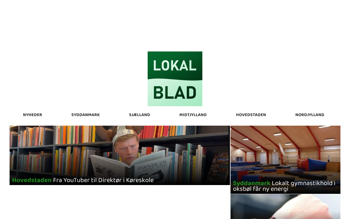Open the NYHEDER menu item
Image resolution: width=350 pixels, height=219 pixels.
pyautogui.click(x=33, y=115)
